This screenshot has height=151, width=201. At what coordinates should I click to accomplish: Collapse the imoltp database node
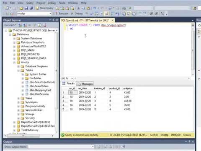click(x=14, y=62)
